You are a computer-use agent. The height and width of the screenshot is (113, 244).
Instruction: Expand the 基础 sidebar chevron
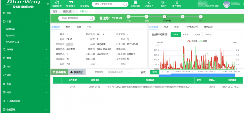point(46,13)
